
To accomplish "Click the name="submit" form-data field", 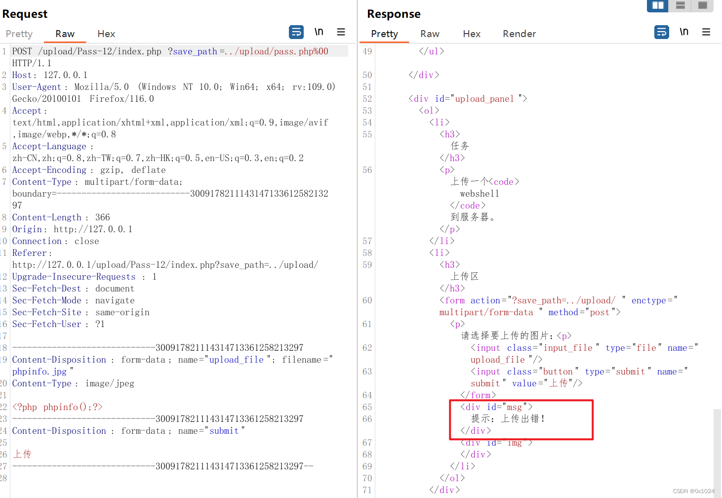I will (x=211, y=431).
